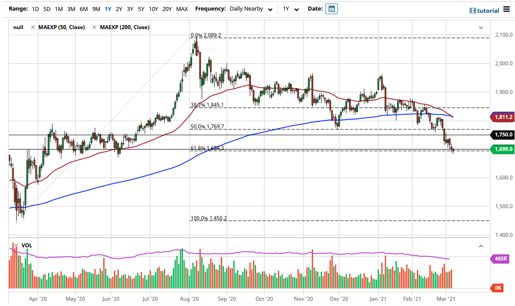Click the 0K volume axis tag
Viewport: 515px width, 306px height.
pos(497,288)
